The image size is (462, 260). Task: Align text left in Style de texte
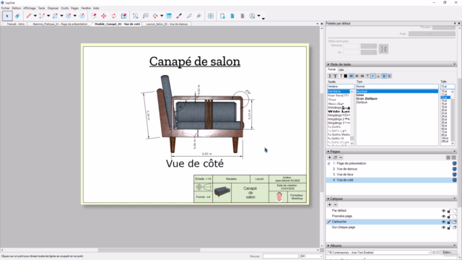(352, 76)
